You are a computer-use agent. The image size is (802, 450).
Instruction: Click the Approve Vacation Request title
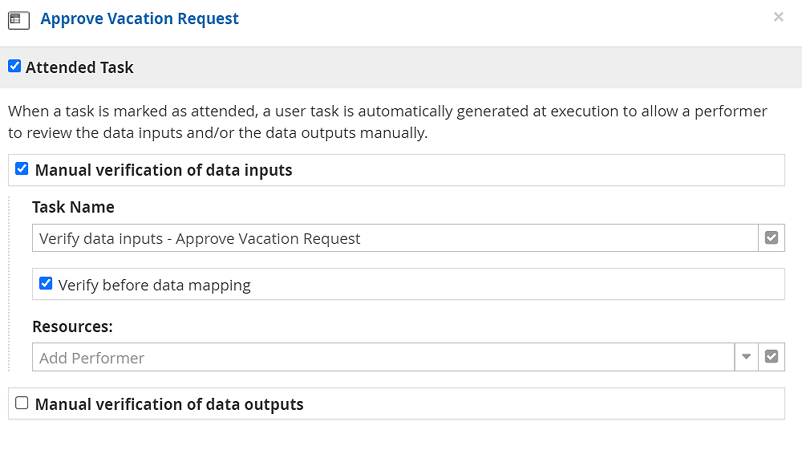pyautogui.click(x=140, y=18)
